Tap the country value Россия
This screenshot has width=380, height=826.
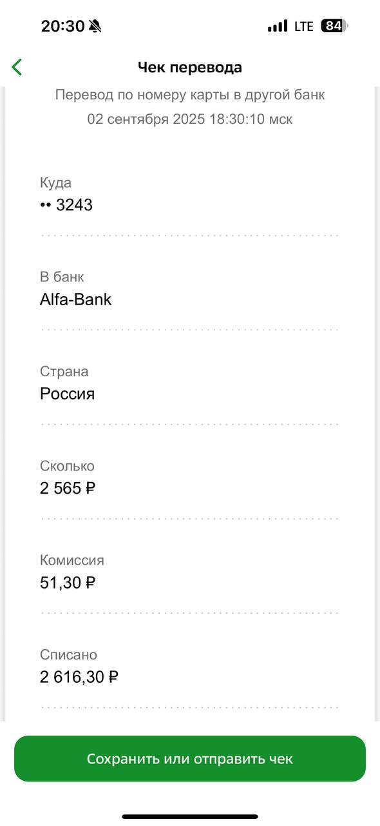coord(67,394)
